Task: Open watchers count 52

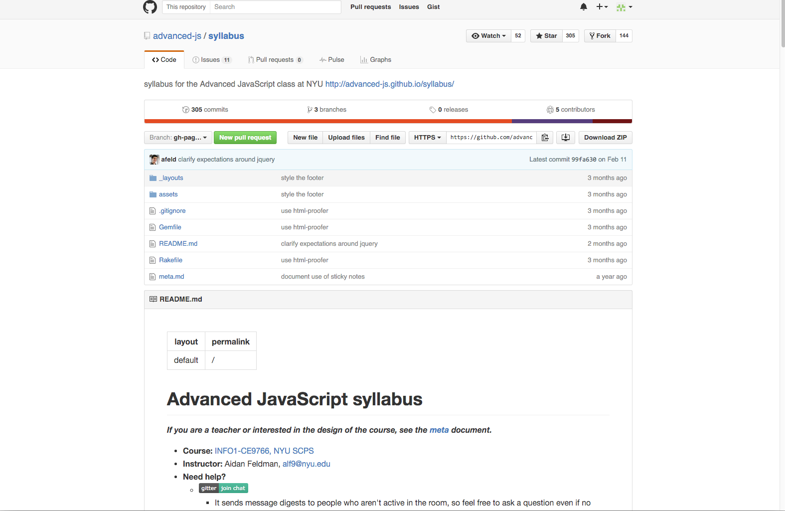Action: pos(518,36)
